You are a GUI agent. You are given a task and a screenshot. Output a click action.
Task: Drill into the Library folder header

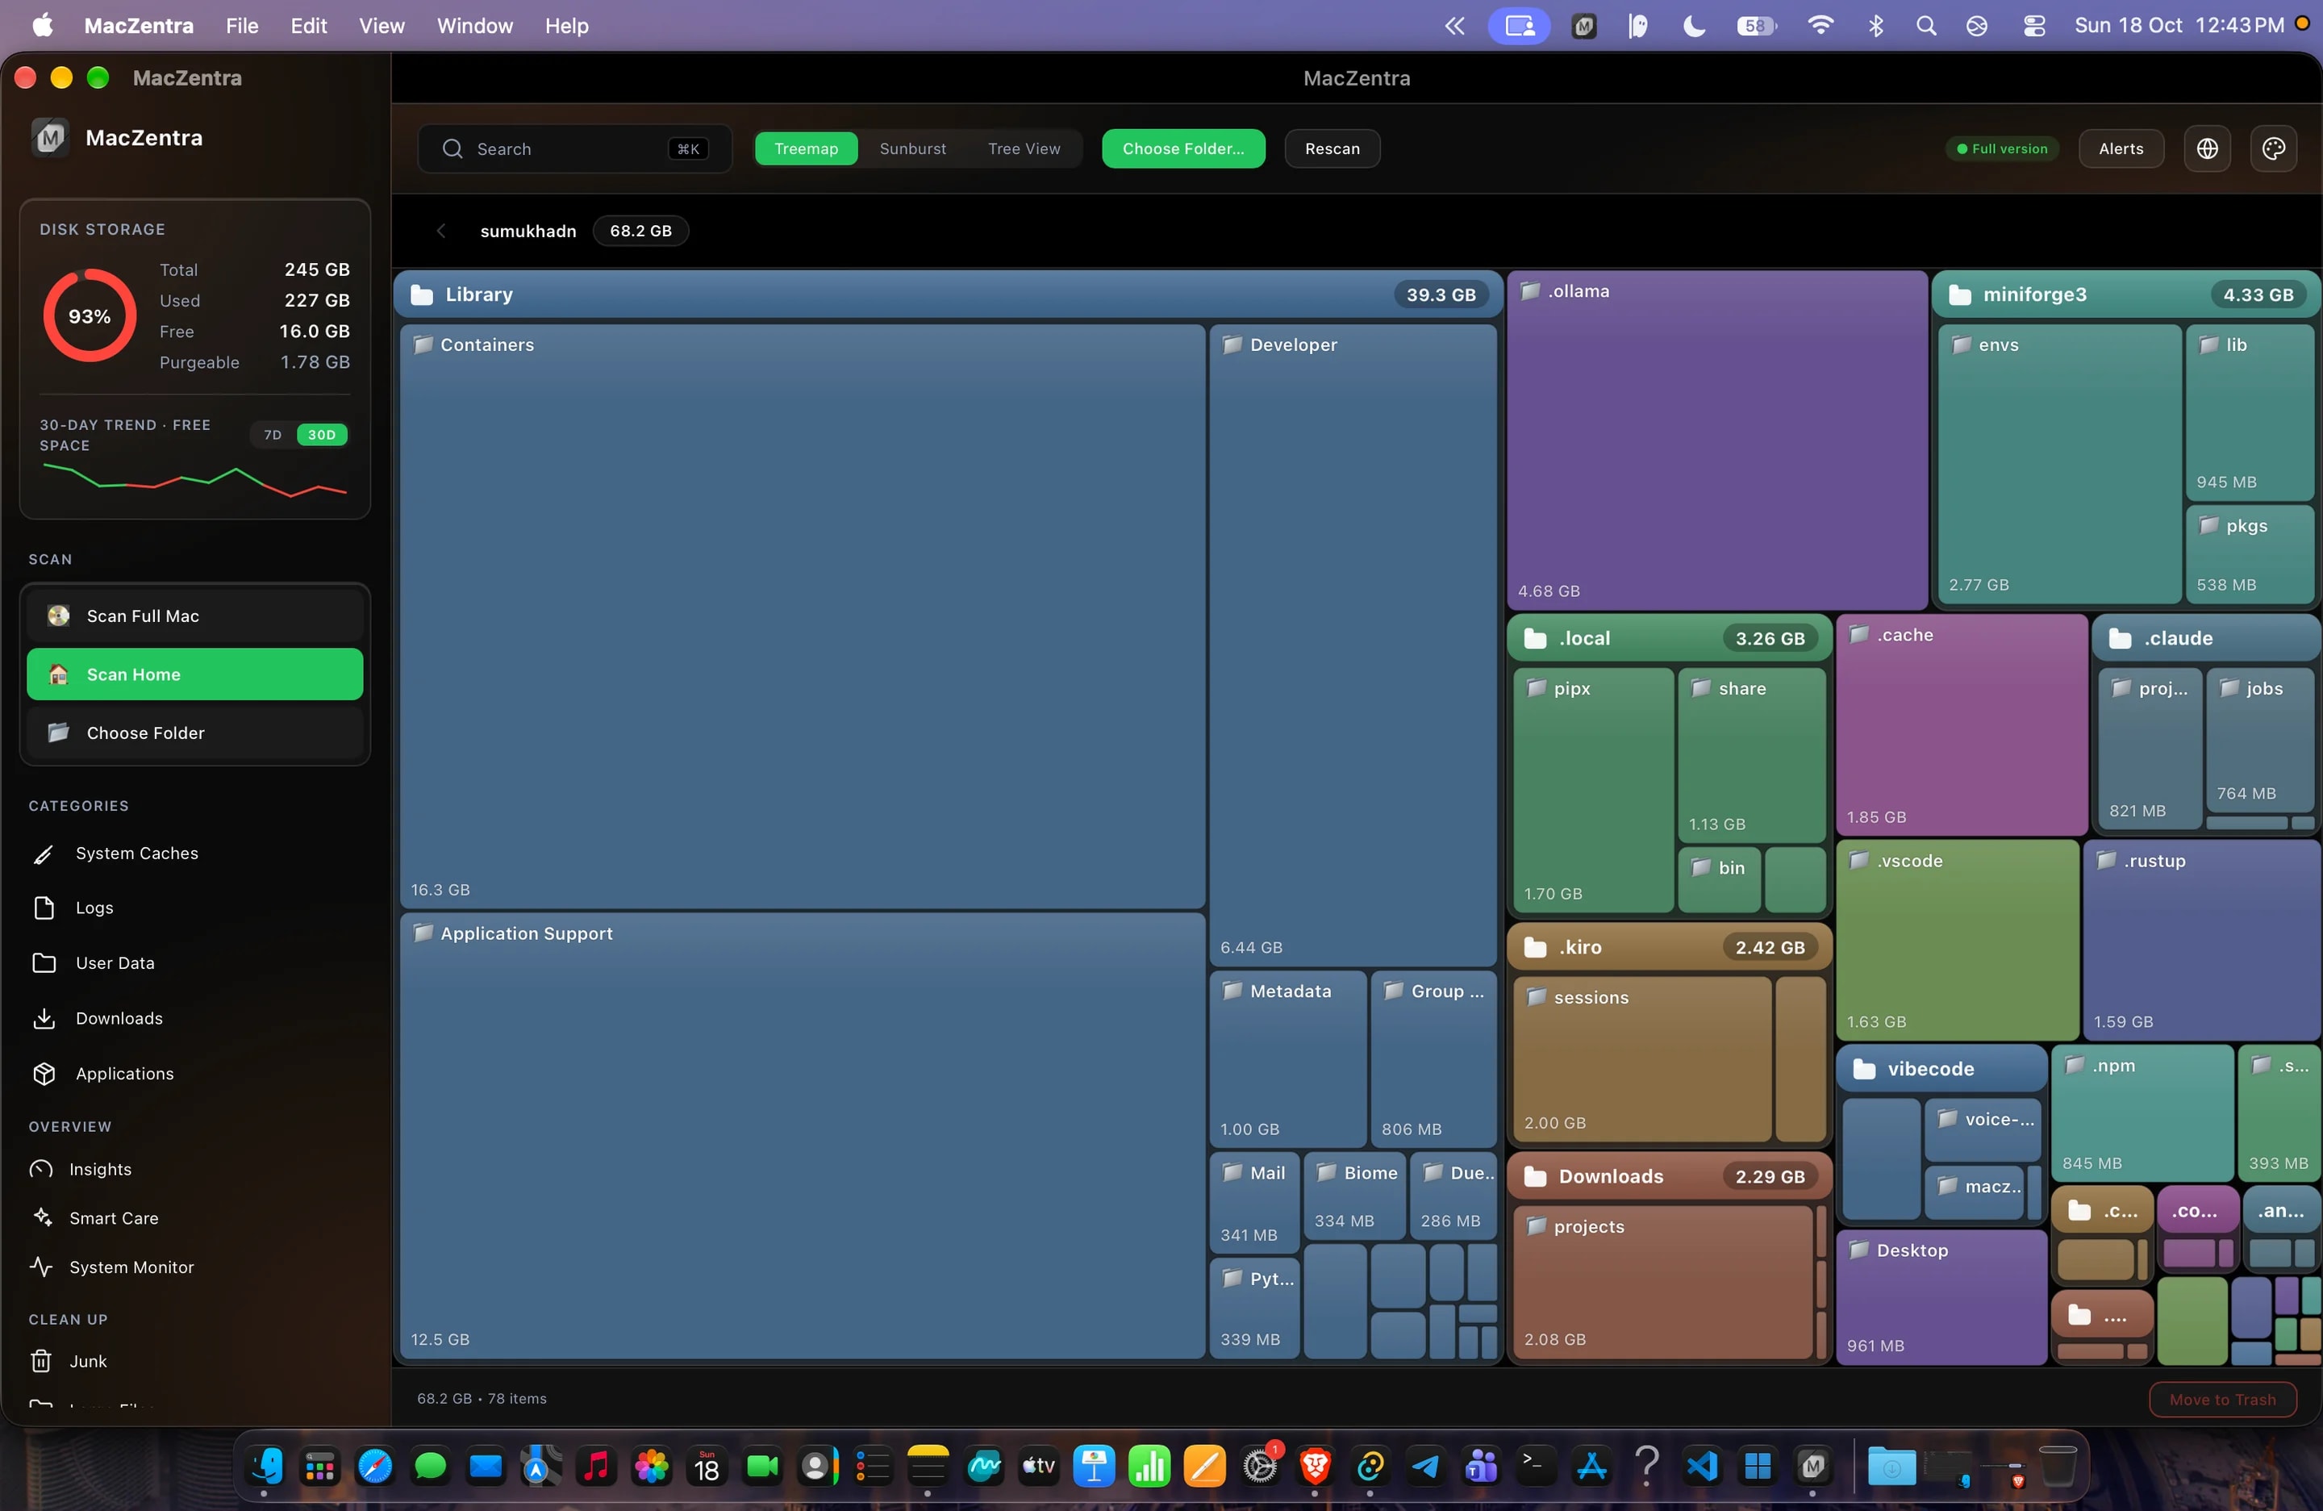coord(948,294)
